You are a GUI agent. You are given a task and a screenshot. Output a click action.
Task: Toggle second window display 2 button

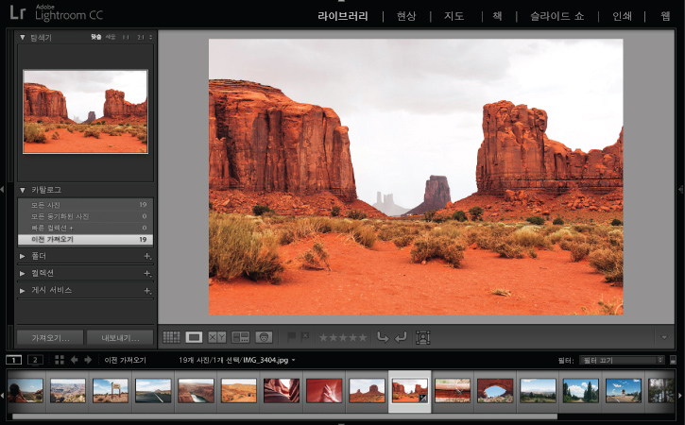[x=35, y=360]
